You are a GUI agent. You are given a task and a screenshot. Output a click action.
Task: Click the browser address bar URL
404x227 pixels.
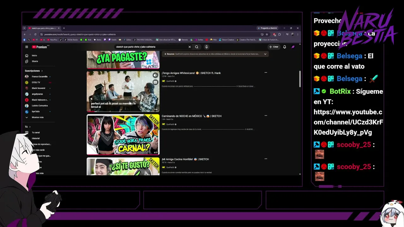coord(80,34)
